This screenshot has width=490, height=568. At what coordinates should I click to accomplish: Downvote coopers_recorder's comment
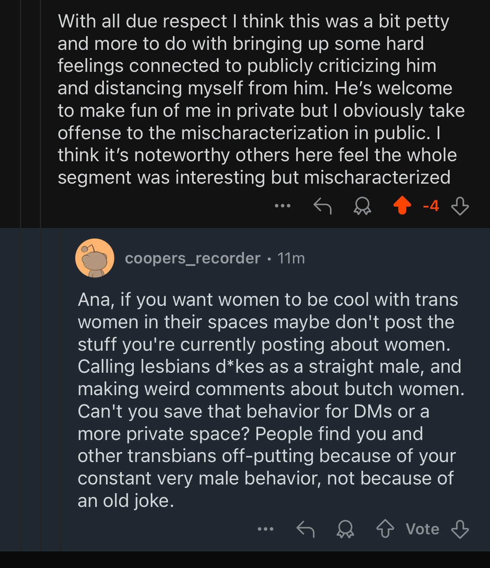[460, 529]
